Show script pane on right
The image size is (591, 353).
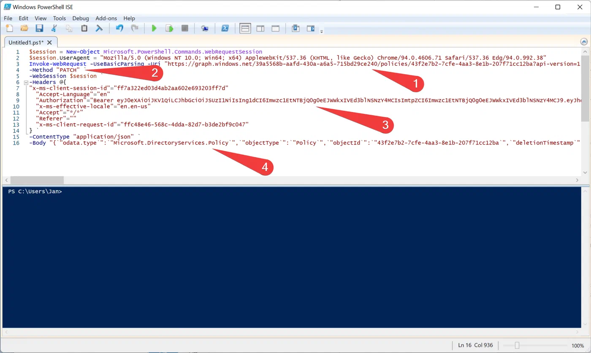coord(260,28)
